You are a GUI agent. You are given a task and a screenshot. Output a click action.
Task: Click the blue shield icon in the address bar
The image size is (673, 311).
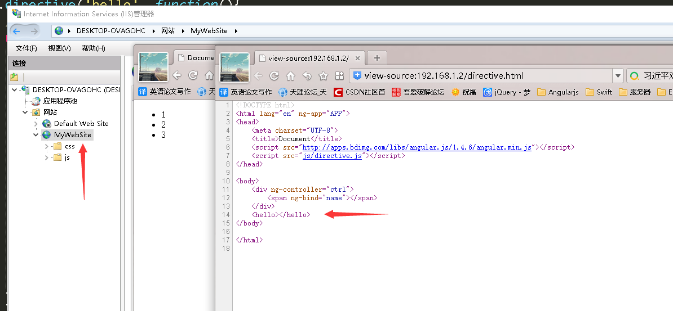click(x=357, y=76)
